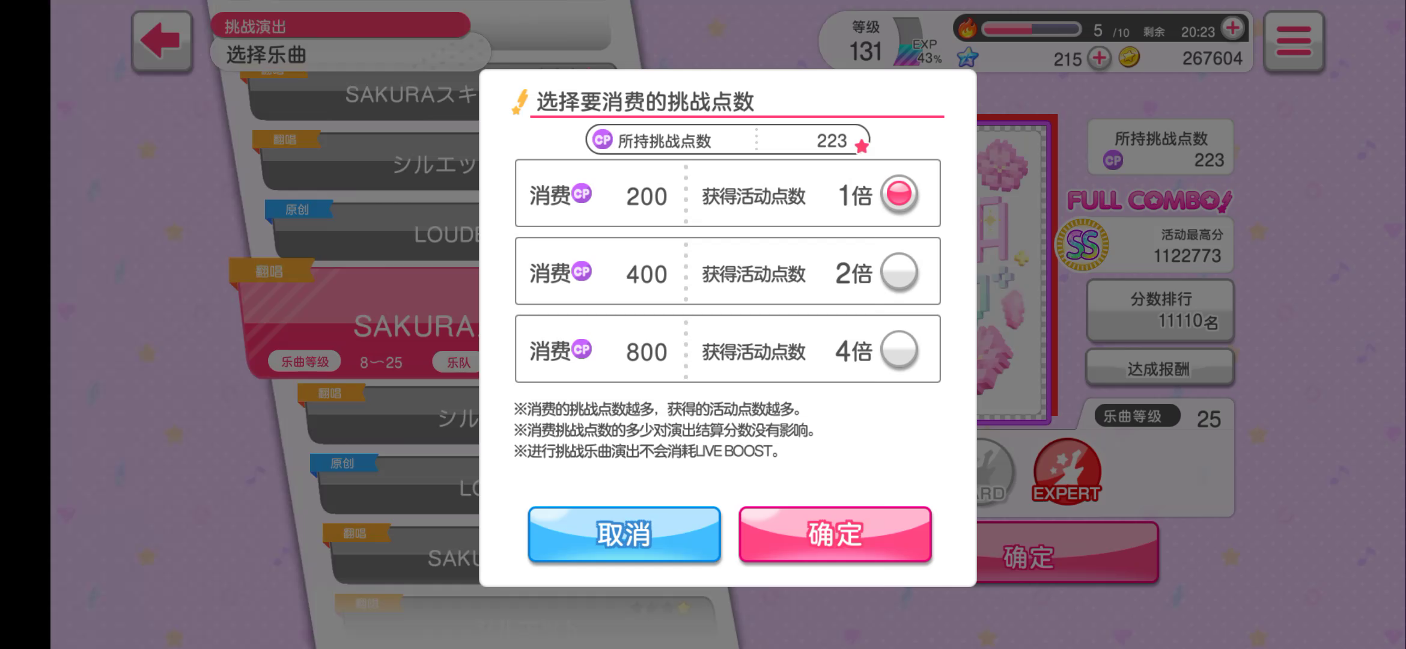Select the 800 CP 4倍 radio button
Image resolution: width=1406 pixels, height=649 pixels.
tap(899, 349)
